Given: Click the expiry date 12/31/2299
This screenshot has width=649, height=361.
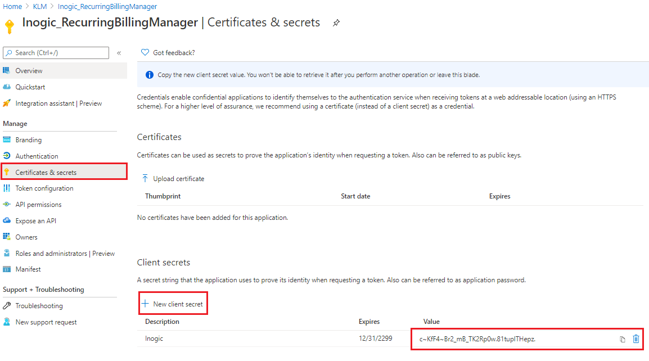Looking at the screenshot, I should pos(376,339).
